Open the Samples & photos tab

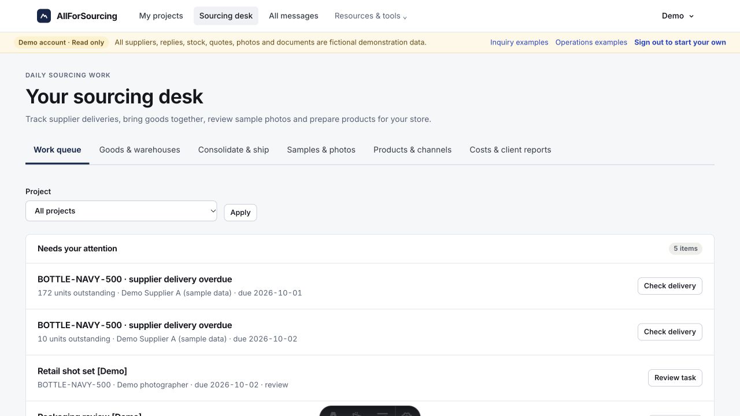[321, 150]
